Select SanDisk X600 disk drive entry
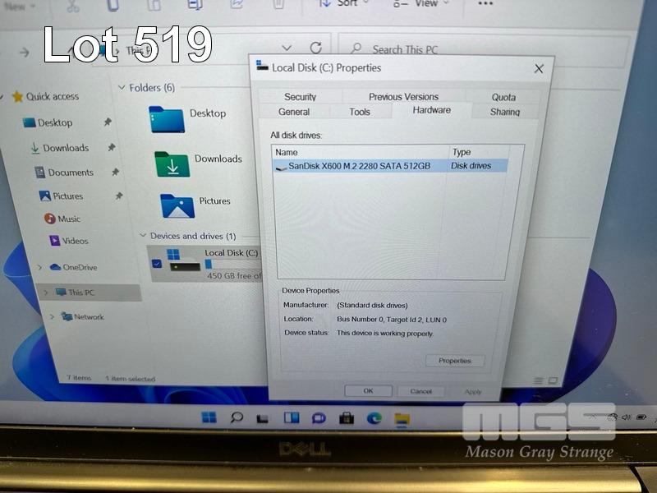Image resolution: width=657 pixels, height=493 pixels. click(359, 166)
